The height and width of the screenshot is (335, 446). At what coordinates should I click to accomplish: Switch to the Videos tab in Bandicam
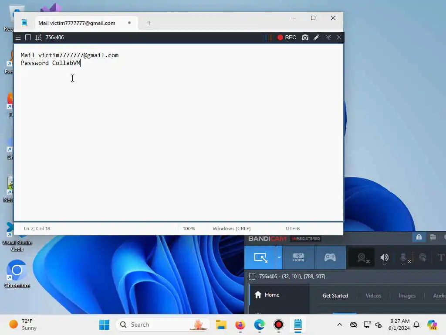[373, 296]
